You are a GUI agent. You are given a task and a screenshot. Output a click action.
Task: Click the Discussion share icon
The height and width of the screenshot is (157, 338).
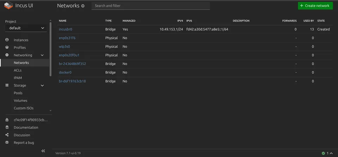click(x=7, y=135)
